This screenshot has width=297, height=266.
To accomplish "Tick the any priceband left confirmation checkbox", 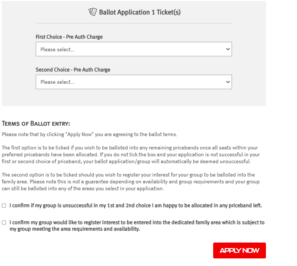I will (x=4, y=205).
